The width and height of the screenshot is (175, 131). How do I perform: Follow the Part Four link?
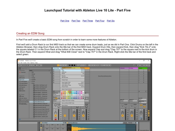tap(100, 21)
